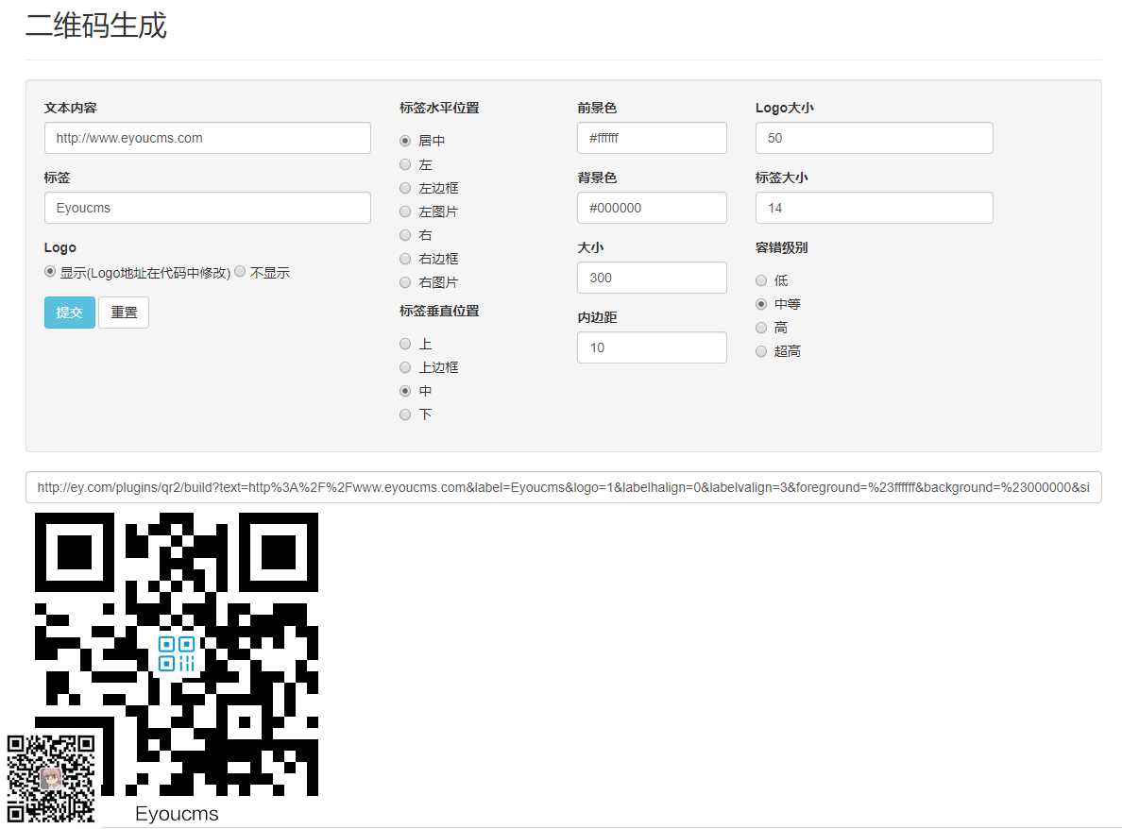
Task: Select the 下 vertical label position
Action: click(x=404, y=414)
